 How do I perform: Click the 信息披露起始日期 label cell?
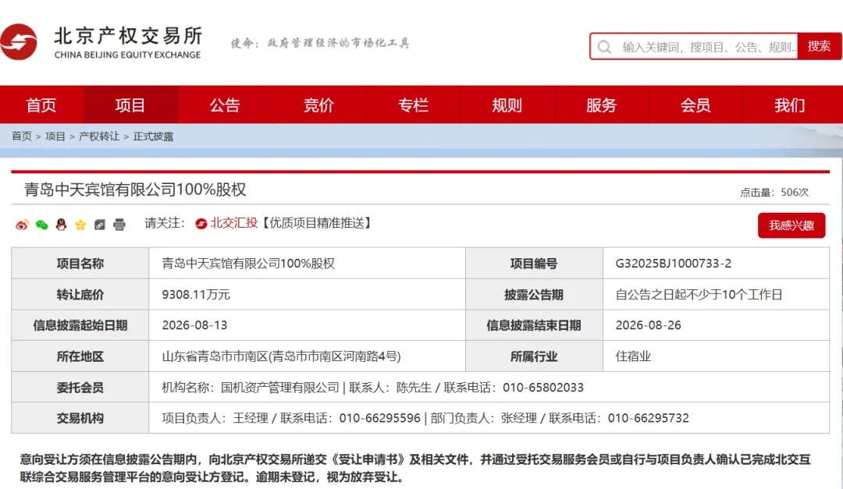coord(80,325)
